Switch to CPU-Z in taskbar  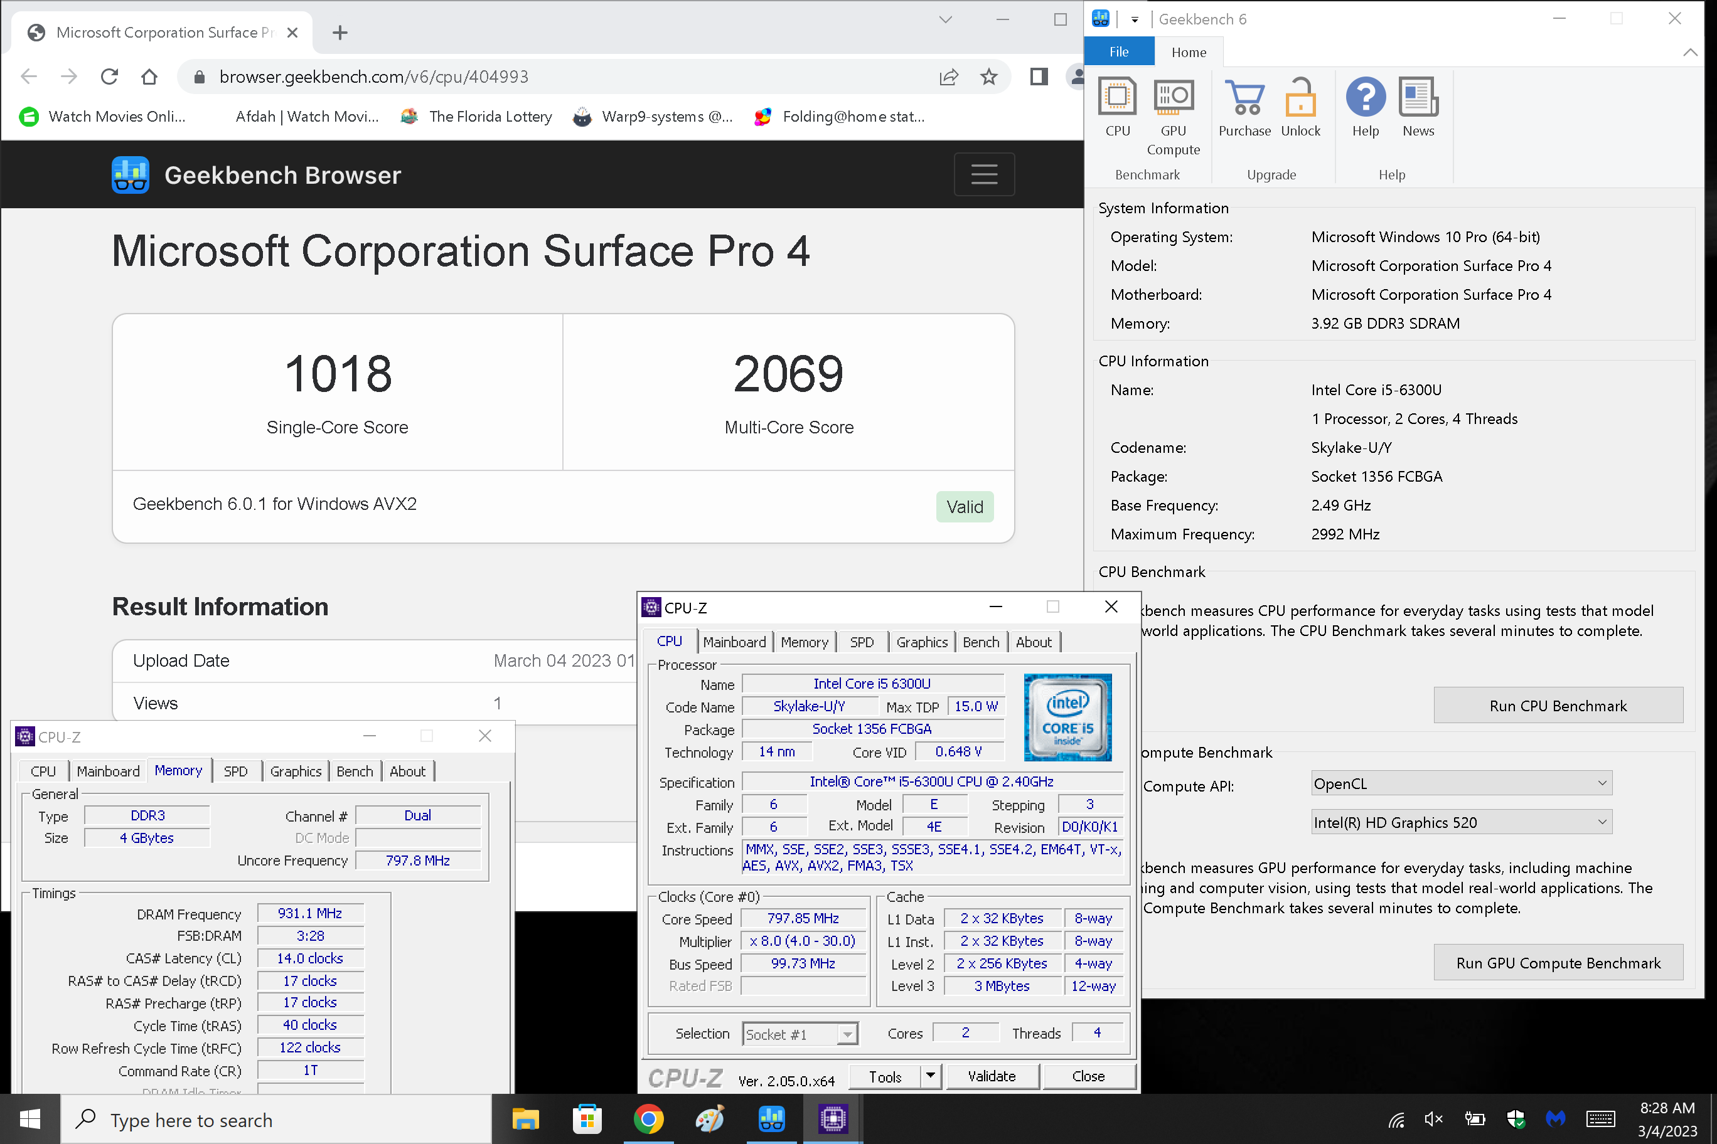833,1118
